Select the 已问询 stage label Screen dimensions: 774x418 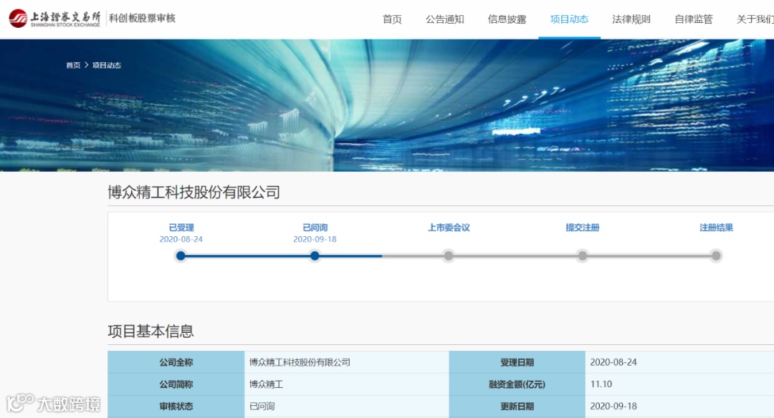(x=315, y=228)
